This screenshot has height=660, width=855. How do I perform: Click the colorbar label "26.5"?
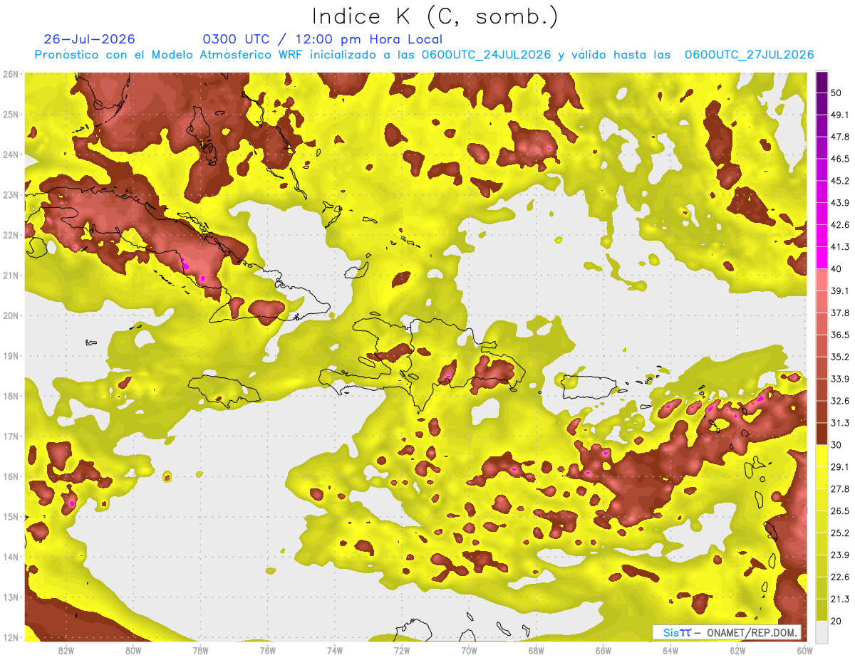tap(840, 510)
